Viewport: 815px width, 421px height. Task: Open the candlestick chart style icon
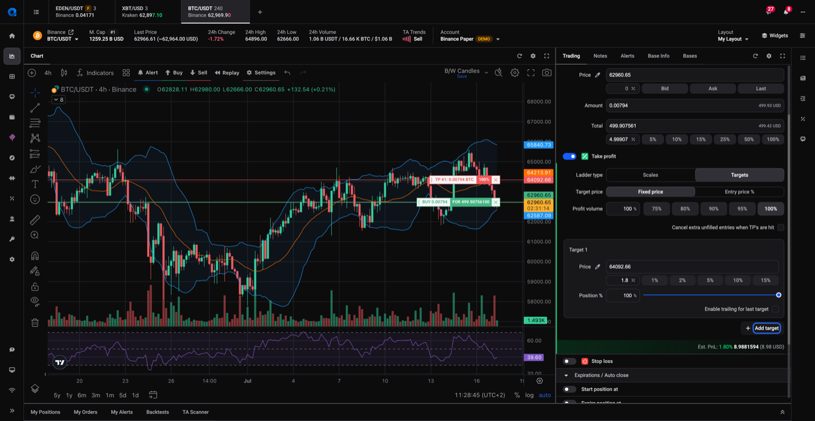64,73
